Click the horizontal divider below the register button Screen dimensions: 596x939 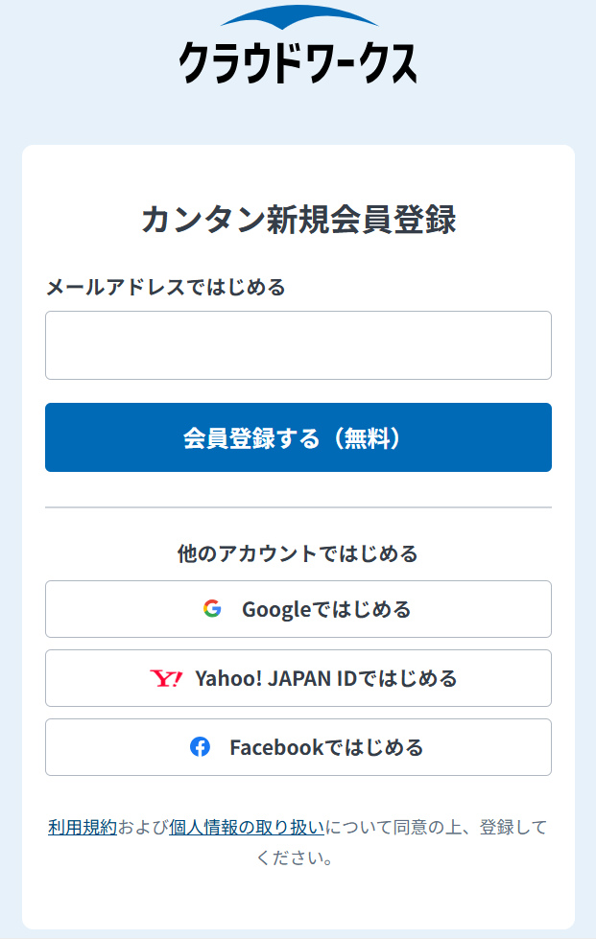(298, 506)
